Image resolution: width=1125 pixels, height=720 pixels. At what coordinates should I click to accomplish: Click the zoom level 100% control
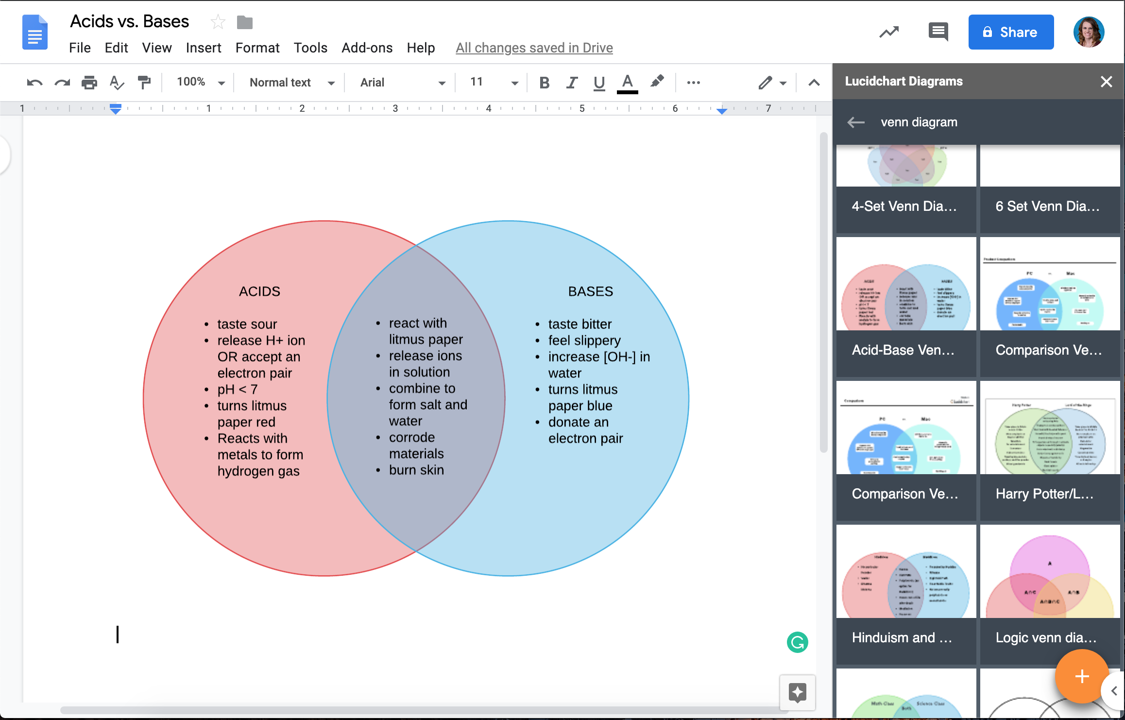pos(199,83)
